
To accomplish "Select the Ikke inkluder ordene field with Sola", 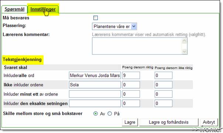I will point(95,85).
